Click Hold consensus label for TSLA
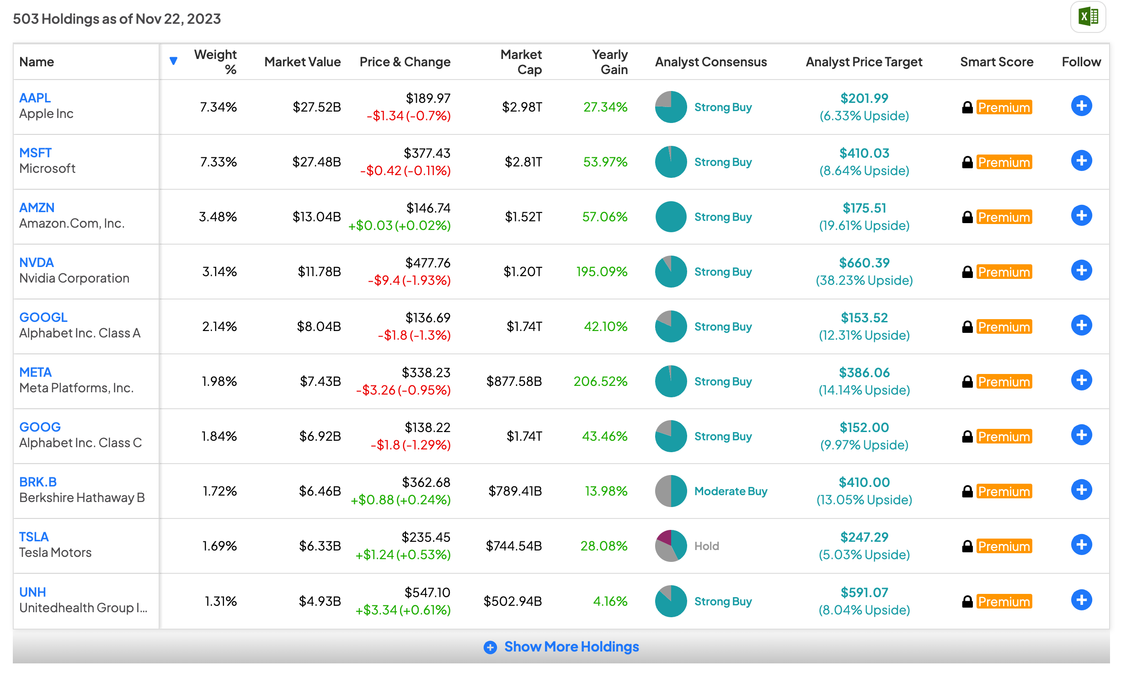The width and height of the screenshot is (1121, 673). [706, 546]
